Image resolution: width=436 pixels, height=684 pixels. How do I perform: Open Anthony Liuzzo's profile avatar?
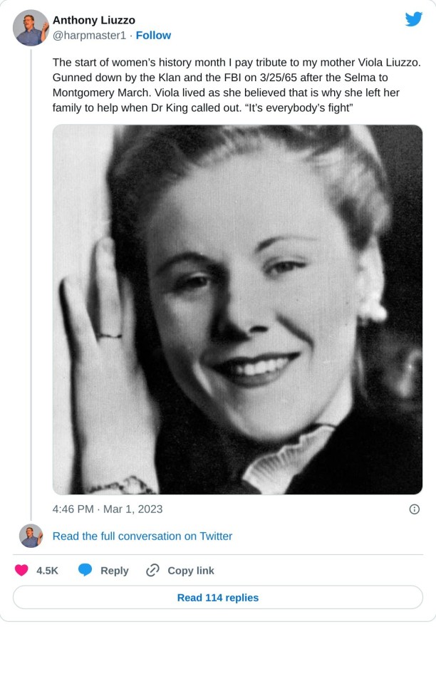(31, 28)
